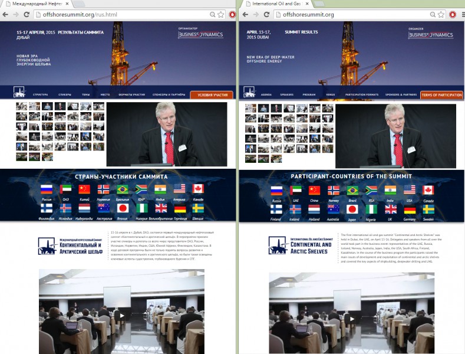465x354 pixels.
Task: Click 'Континентальный и Арктический шельф' logo
Action: tap(70, 246)
